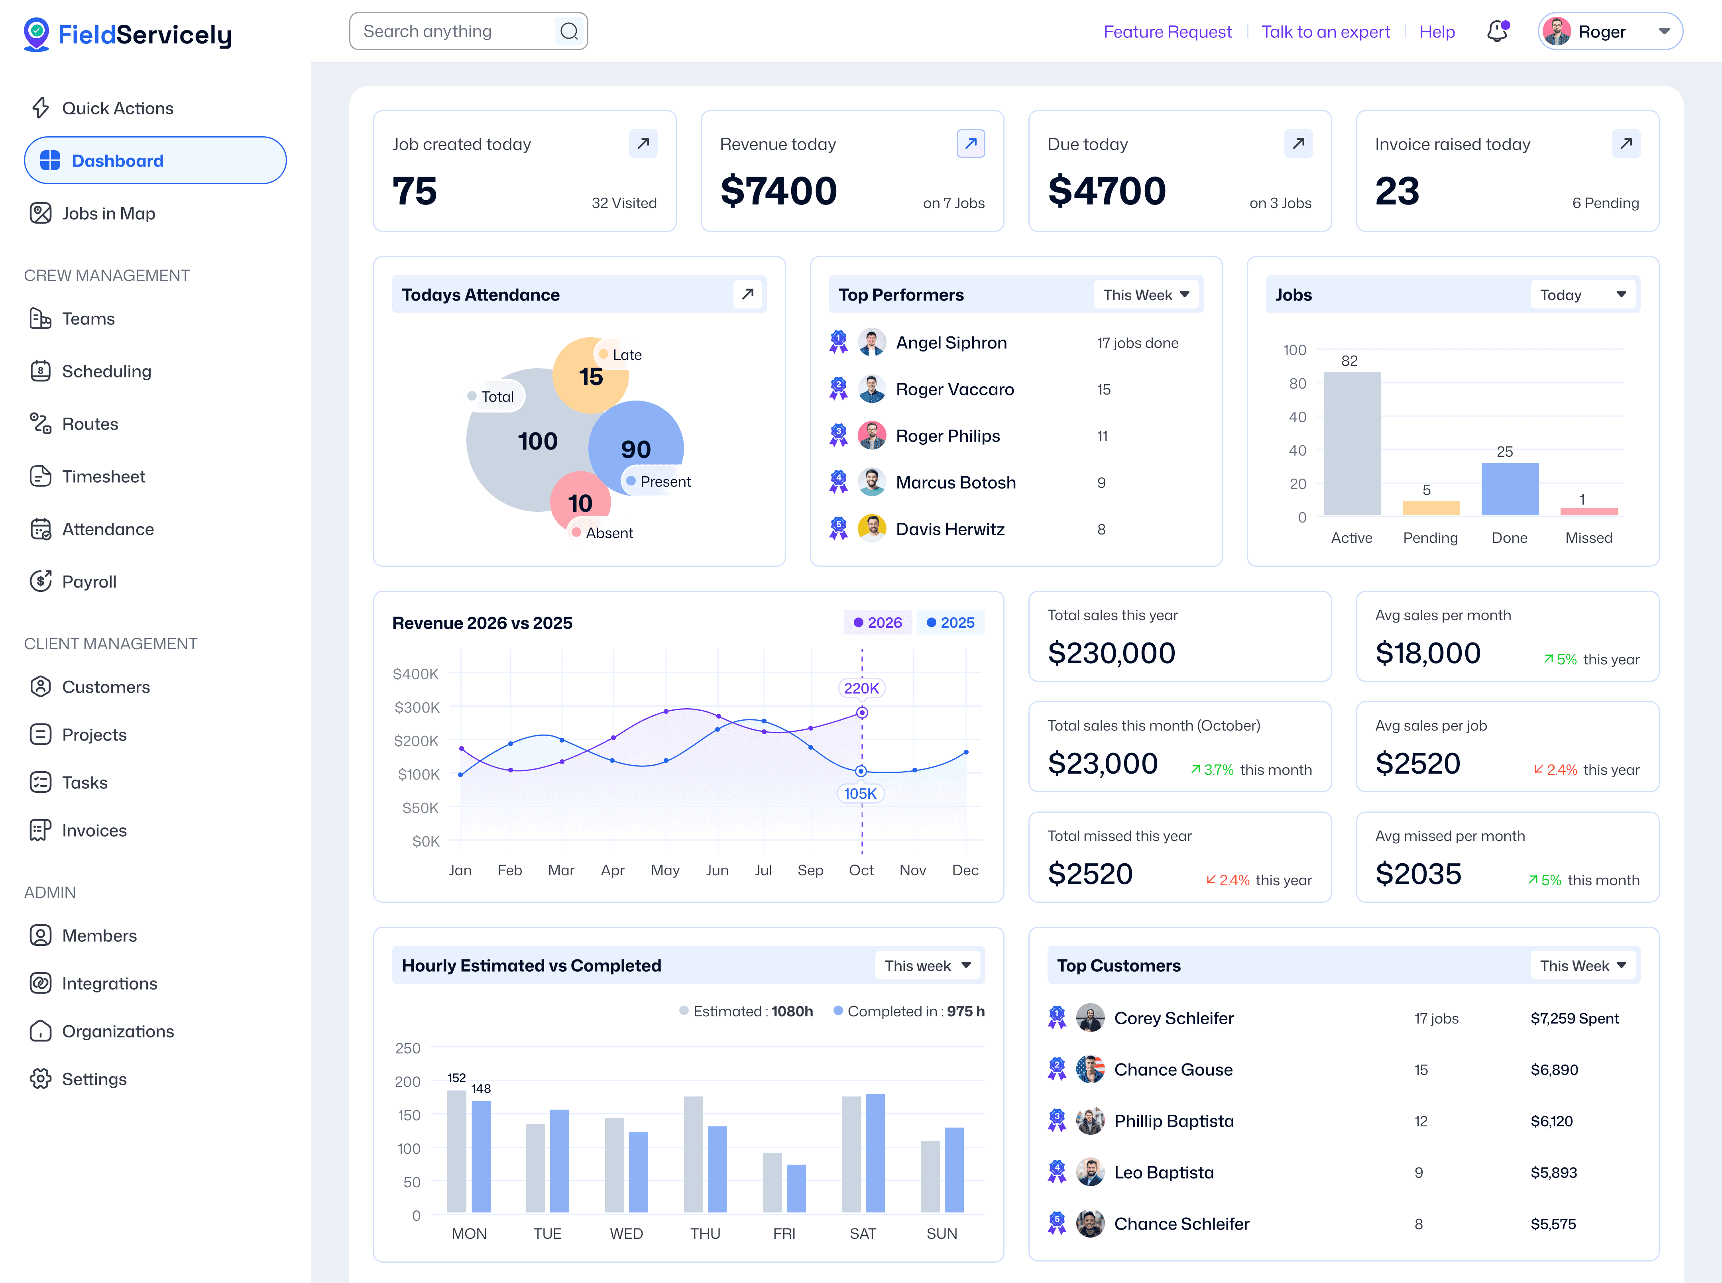Click the search magnifier icon
The image size is (1722, 1283).
(568, 32)
